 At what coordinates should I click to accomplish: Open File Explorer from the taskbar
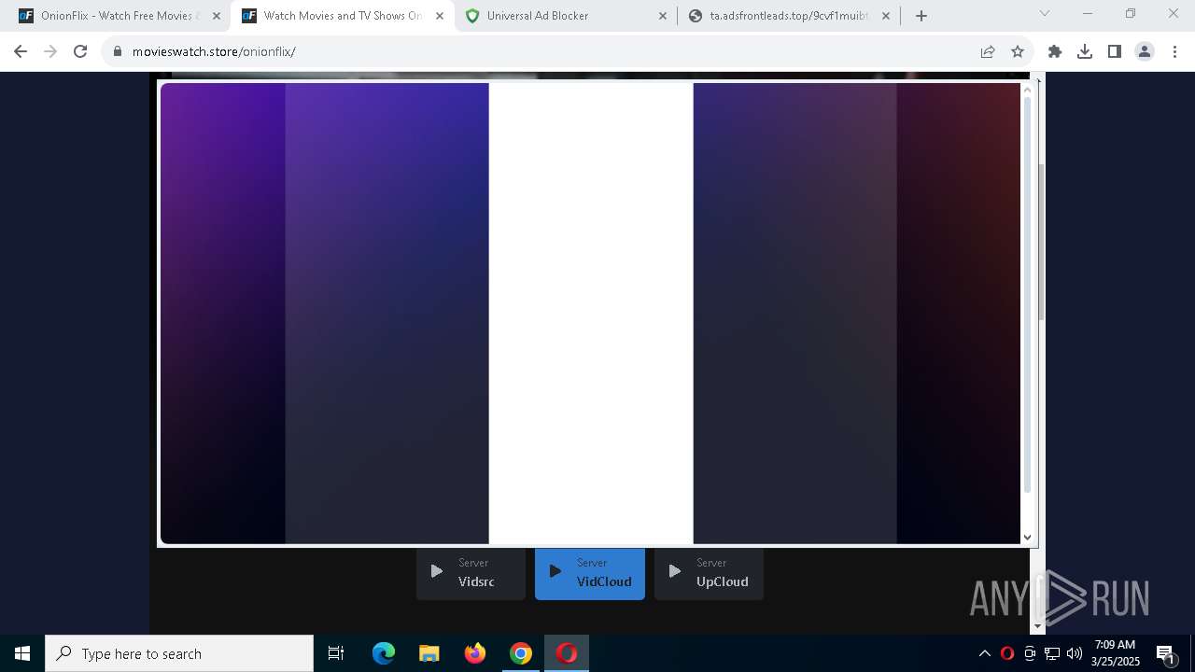[429, 653]
